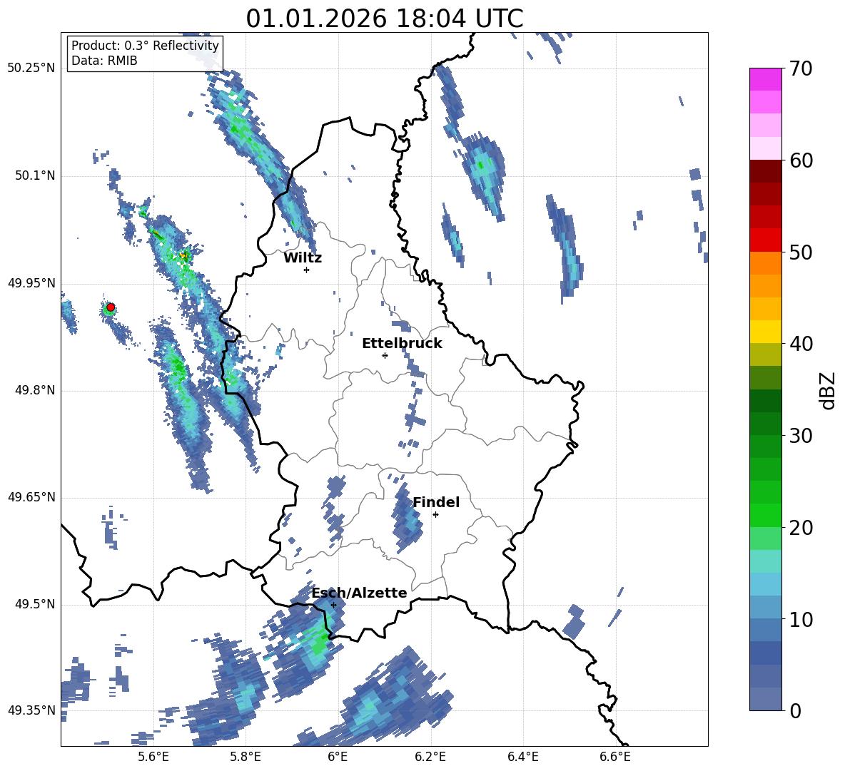Click the '6.6°E' longitude tick label
Screen dimensions: 845x771
click(615, 757)
